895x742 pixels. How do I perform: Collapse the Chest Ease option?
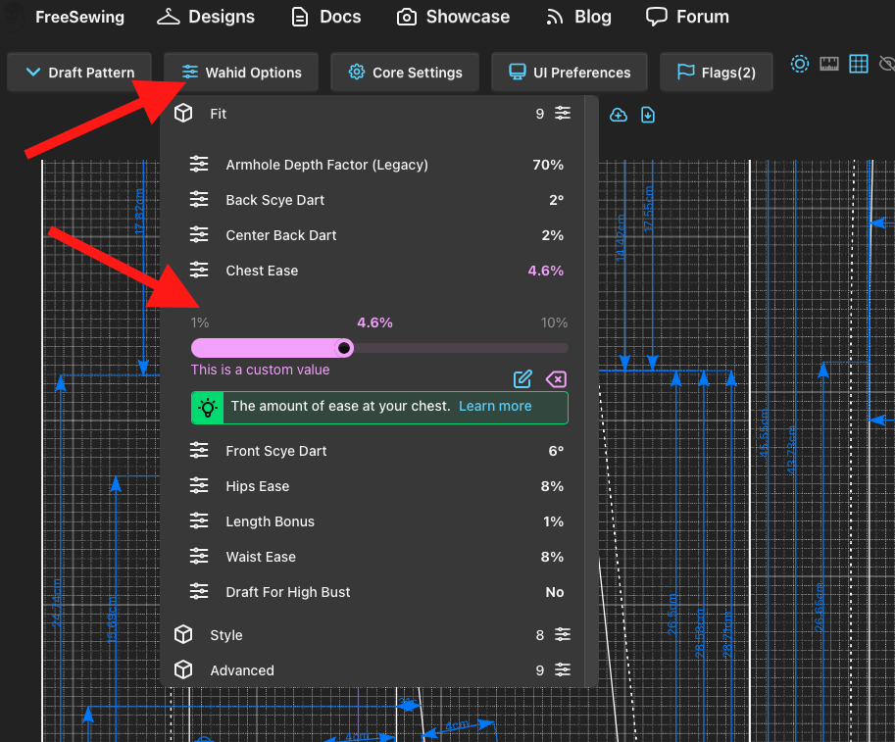coord(376,271)
